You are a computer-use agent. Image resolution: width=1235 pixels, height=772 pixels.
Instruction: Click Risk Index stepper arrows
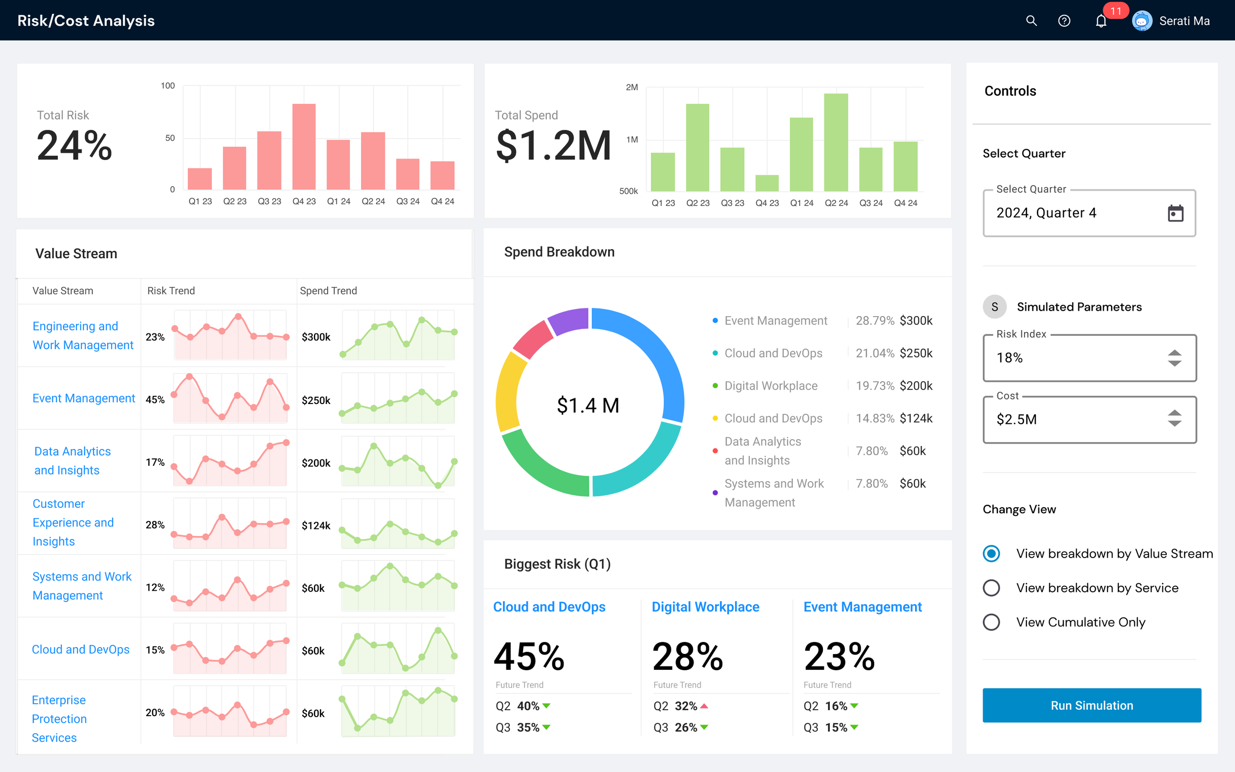1174,358
